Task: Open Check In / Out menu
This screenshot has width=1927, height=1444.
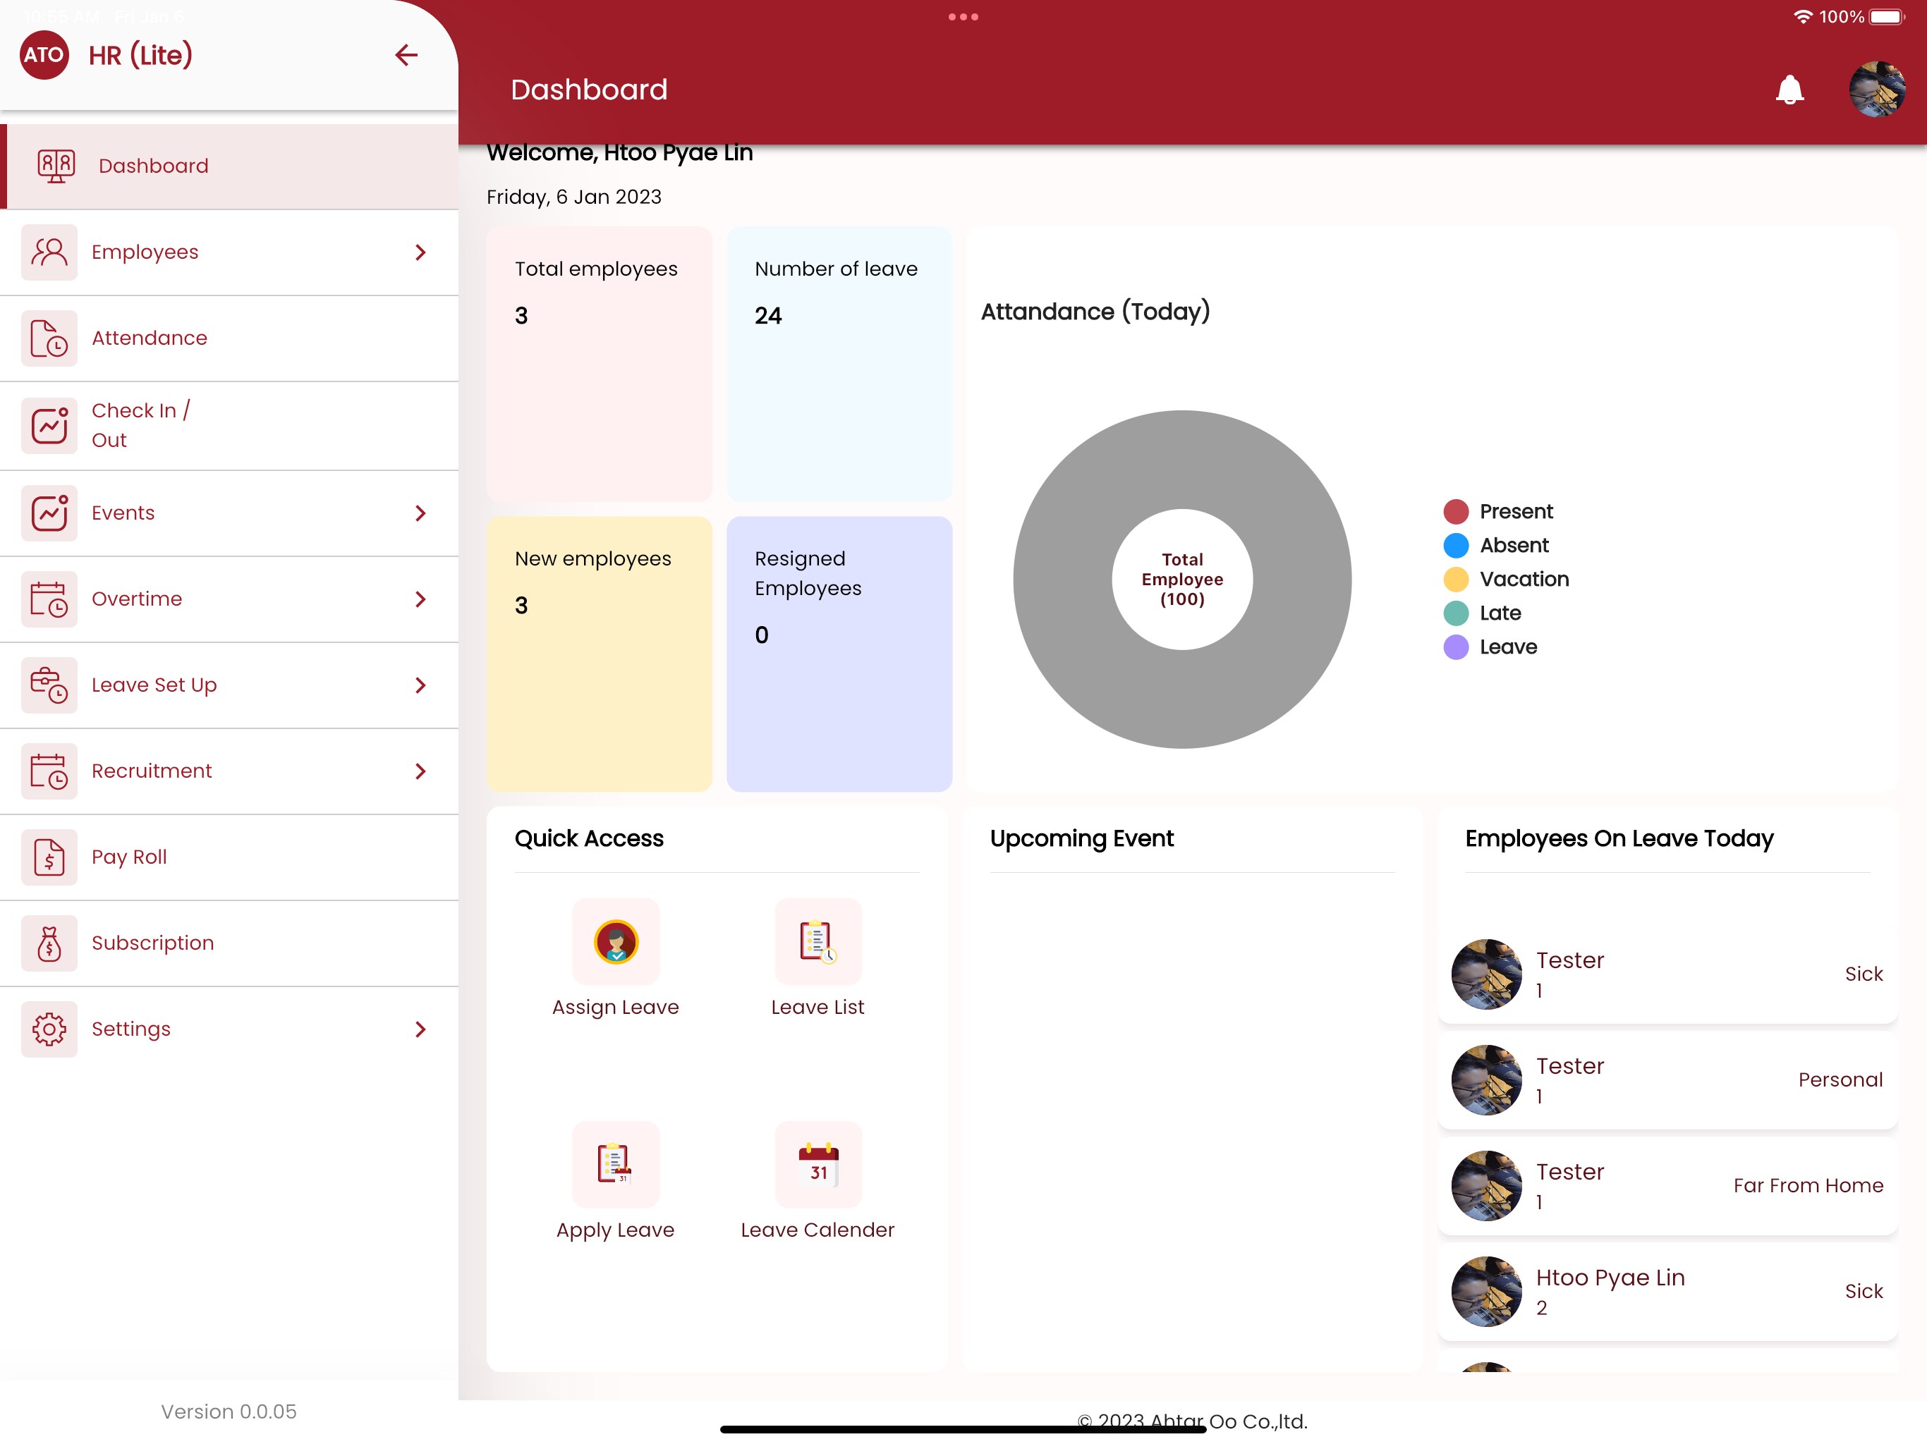Action: 140,425
